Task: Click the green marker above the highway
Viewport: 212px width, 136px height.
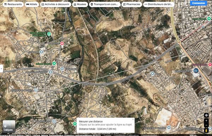Action: click(x=54, y=63)
